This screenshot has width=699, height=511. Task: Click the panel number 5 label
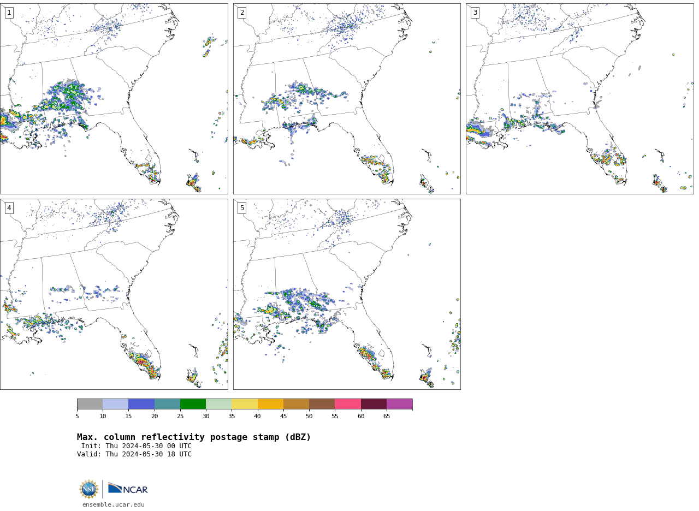point(242,208)
